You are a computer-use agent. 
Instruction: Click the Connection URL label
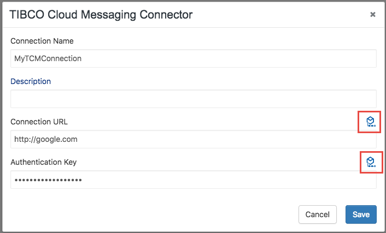pos(39,121)
